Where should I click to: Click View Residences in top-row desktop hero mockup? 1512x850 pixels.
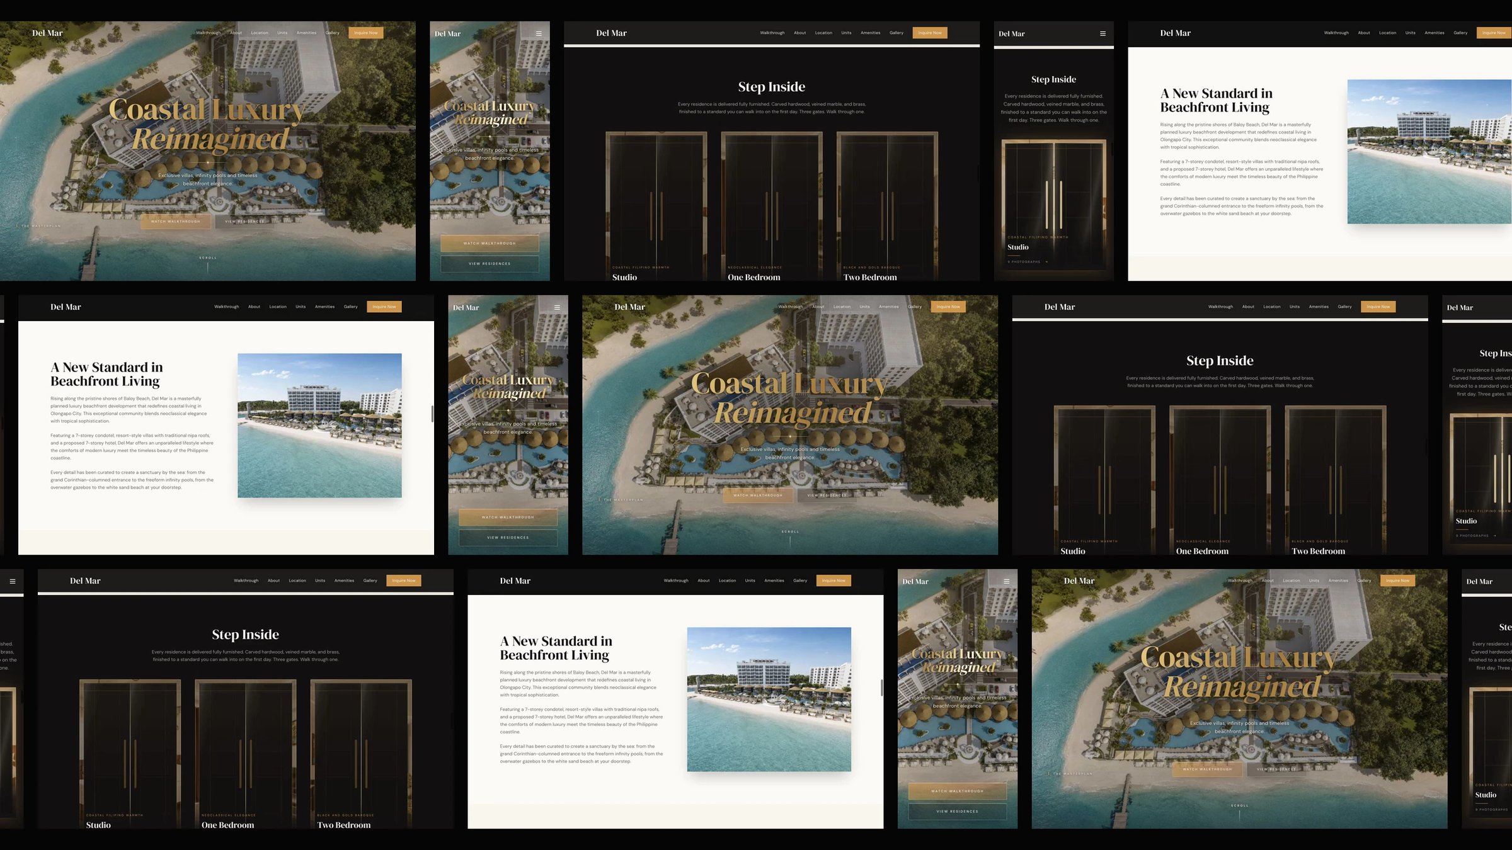pos(244,221)
